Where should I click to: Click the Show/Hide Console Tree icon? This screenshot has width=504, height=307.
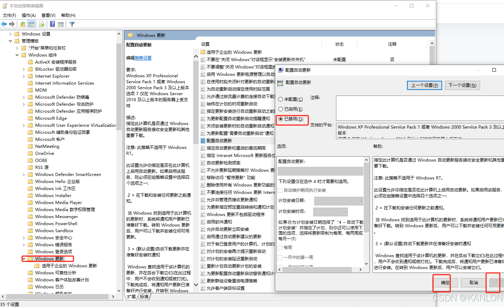click(x=31, y=24)
